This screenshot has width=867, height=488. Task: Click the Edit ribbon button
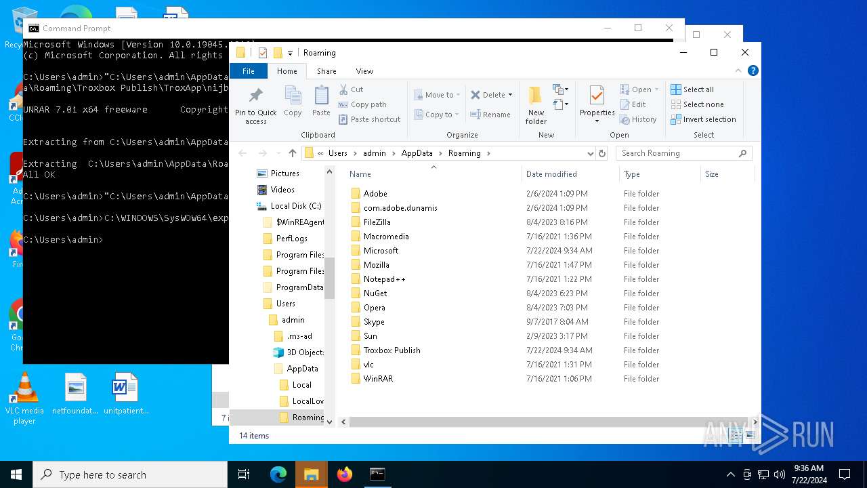(633, 104)
